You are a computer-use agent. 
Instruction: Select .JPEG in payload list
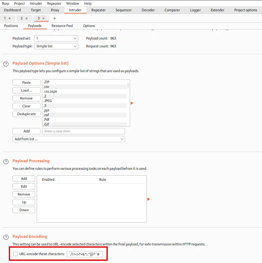pyautogui.click(x=85, y=101)
